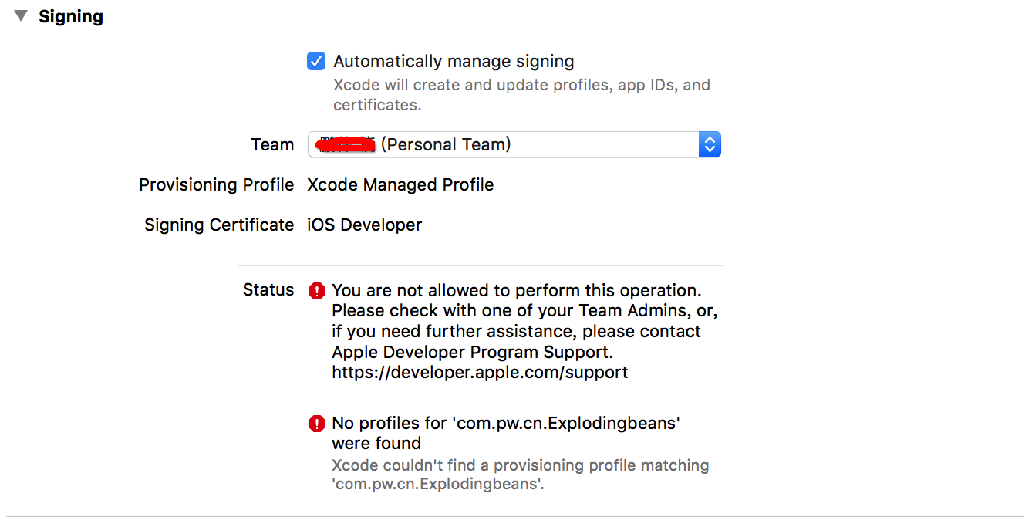Select the iOS Developer certificate value
This screenshot has height=517, width=1032.
click(x=365, y=225)
